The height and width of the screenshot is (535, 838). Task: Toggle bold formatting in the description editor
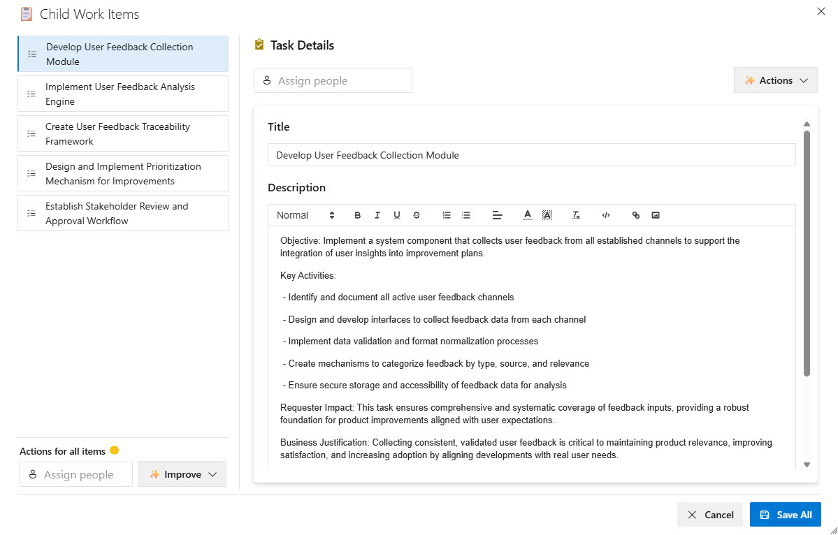pos(357,215)
